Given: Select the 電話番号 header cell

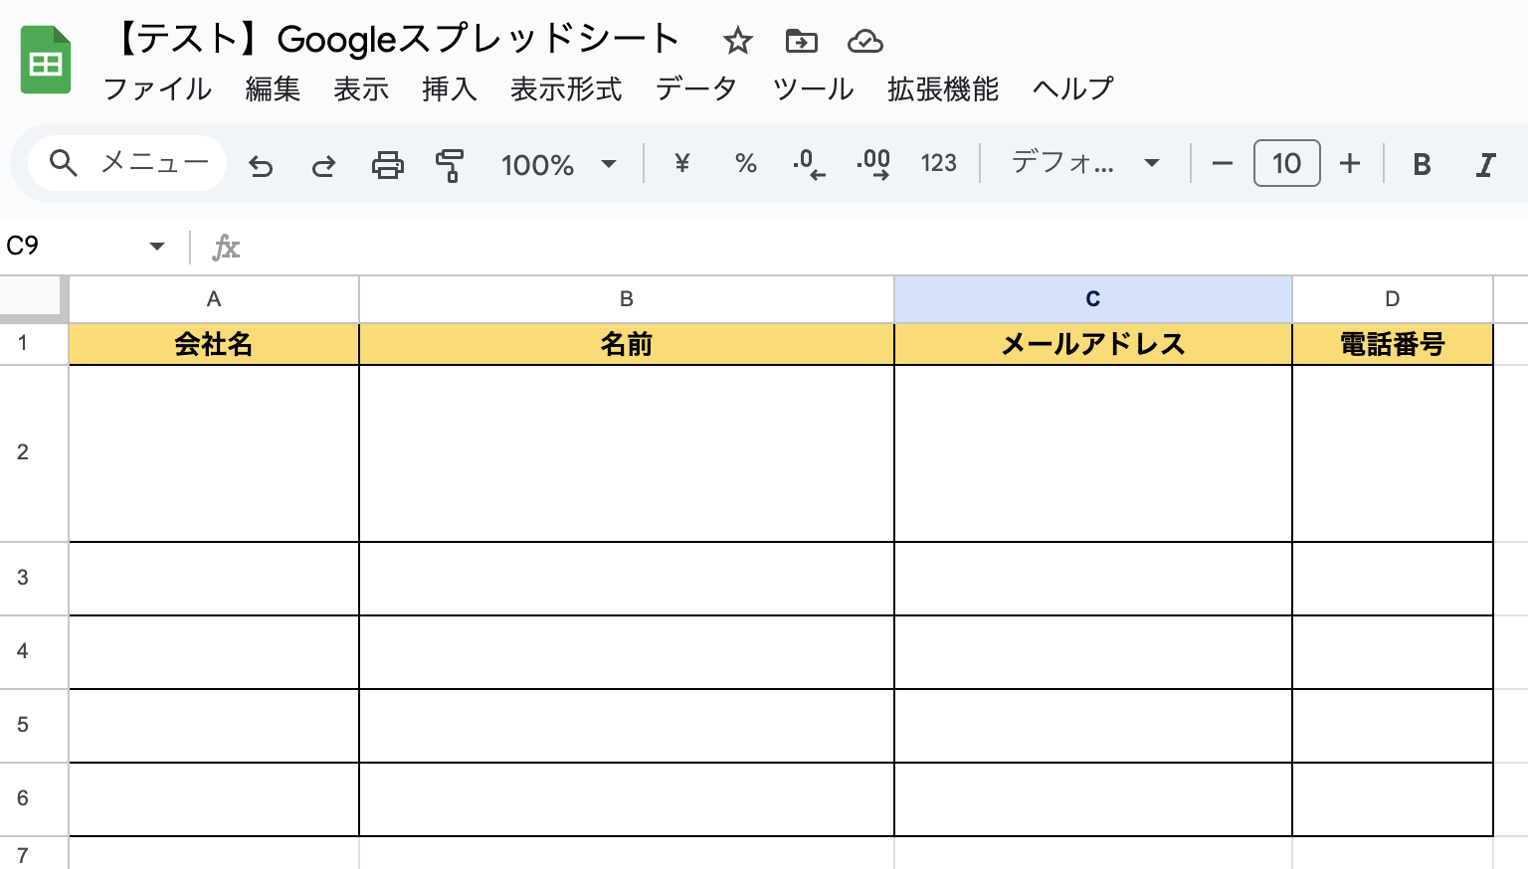Looking at the screenshot, I should point(1393,344).
